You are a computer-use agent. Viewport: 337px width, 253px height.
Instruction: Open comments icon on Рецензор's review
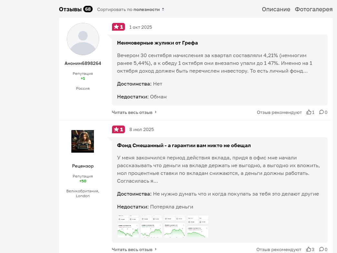click(x=322, y=249)
